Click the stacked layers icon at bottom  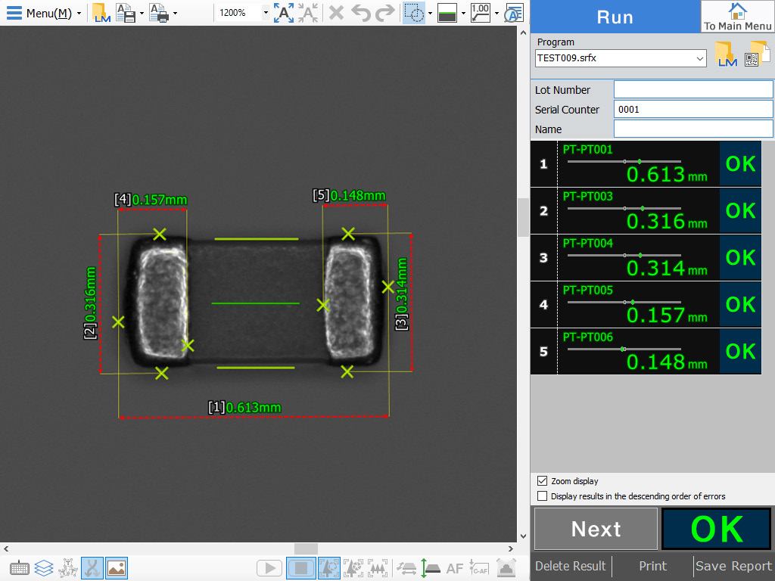(44, 567)
